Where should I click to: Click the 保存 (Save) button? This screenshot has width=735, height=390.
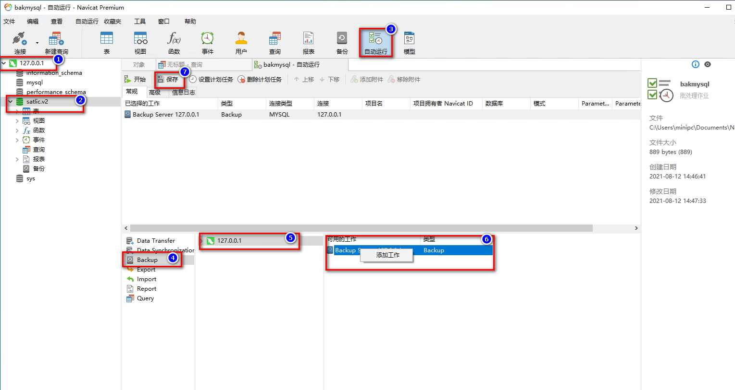(168, 79)
